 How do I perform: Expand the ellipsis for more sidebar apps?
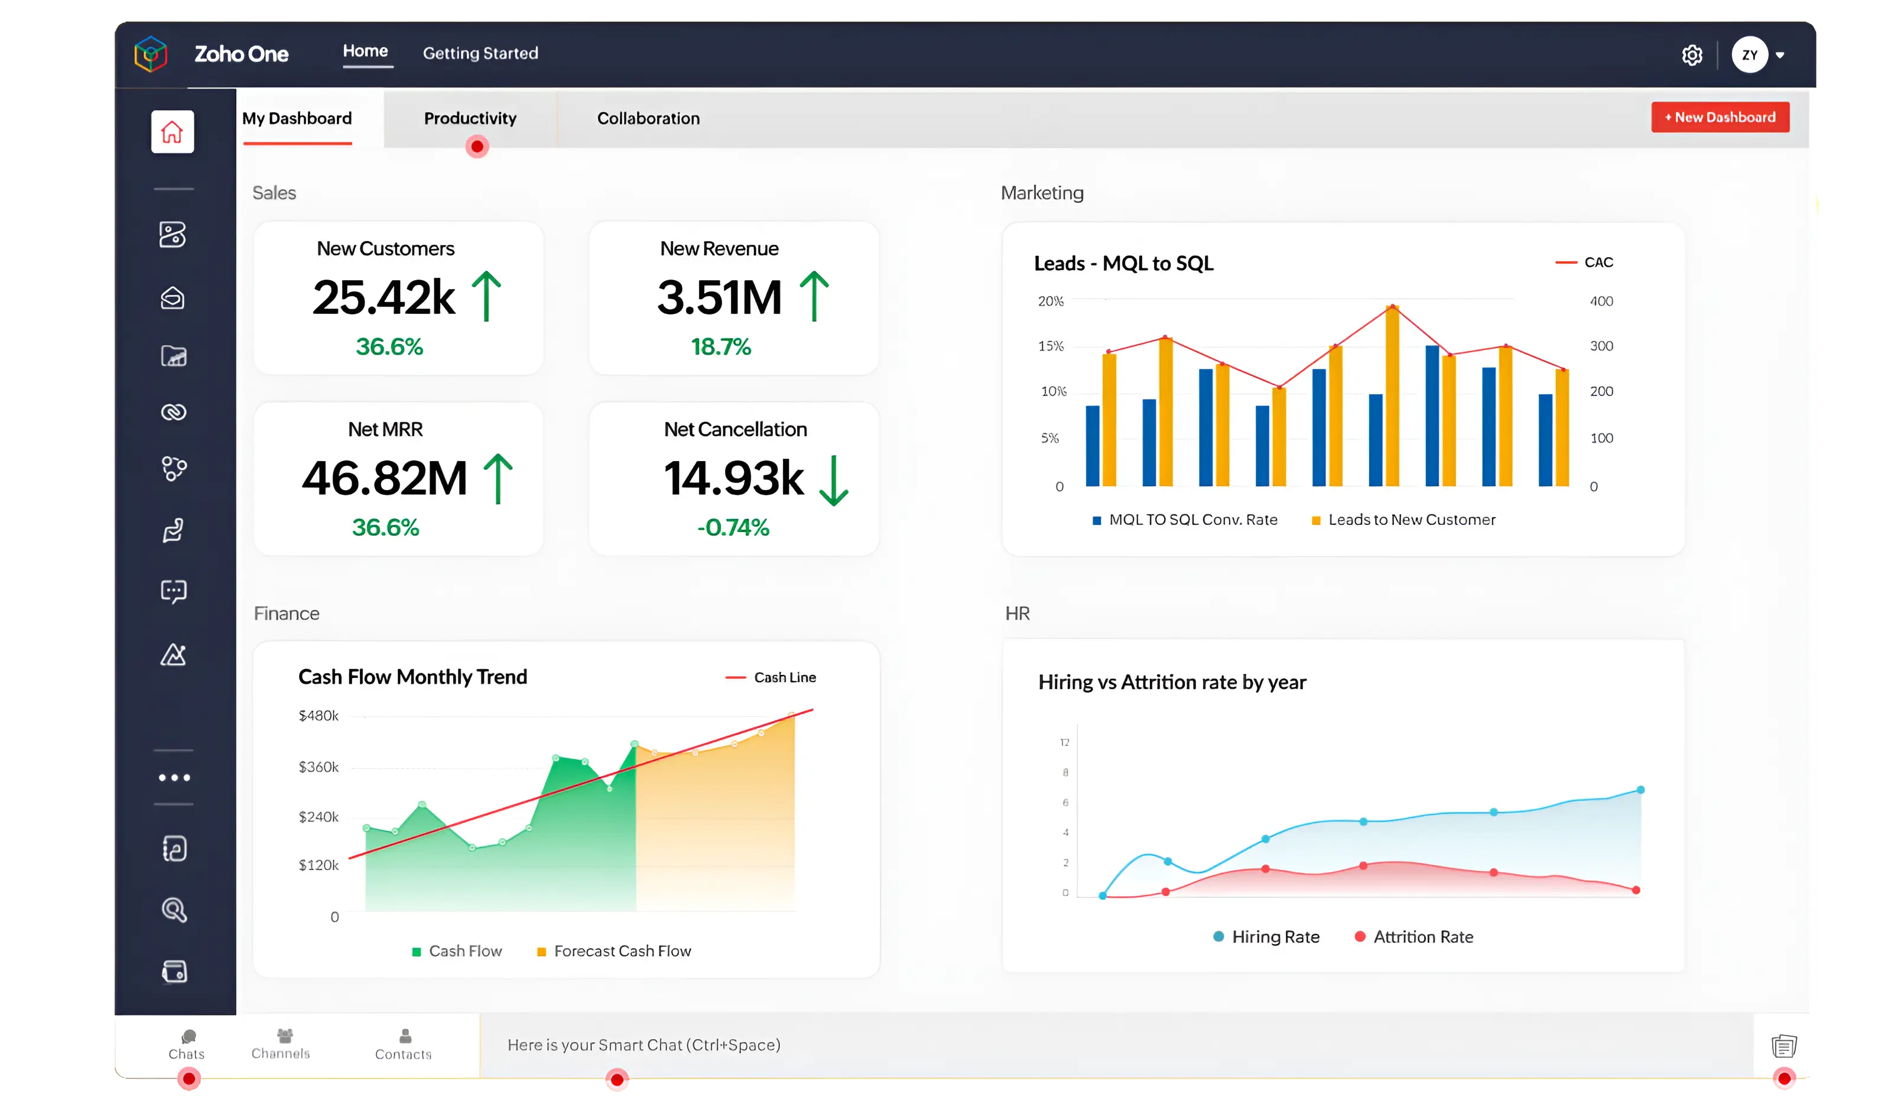click(173, 778)
